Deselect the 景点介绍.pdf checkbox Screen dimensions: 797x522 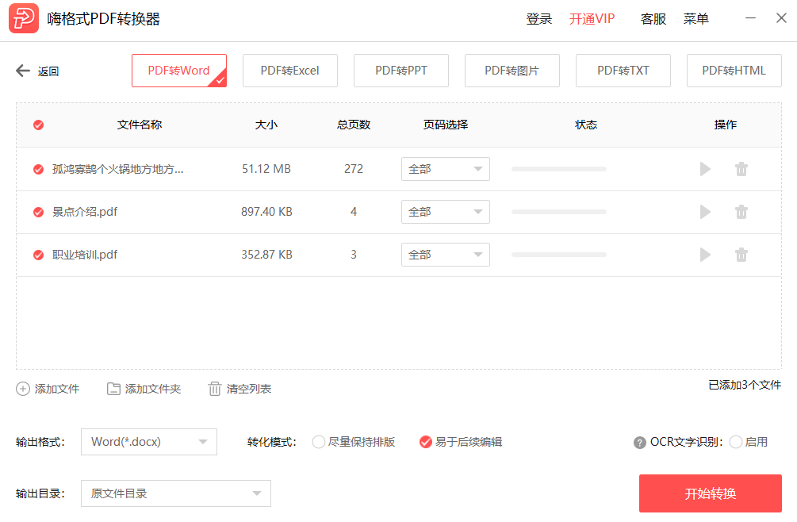tap(38, 212)
